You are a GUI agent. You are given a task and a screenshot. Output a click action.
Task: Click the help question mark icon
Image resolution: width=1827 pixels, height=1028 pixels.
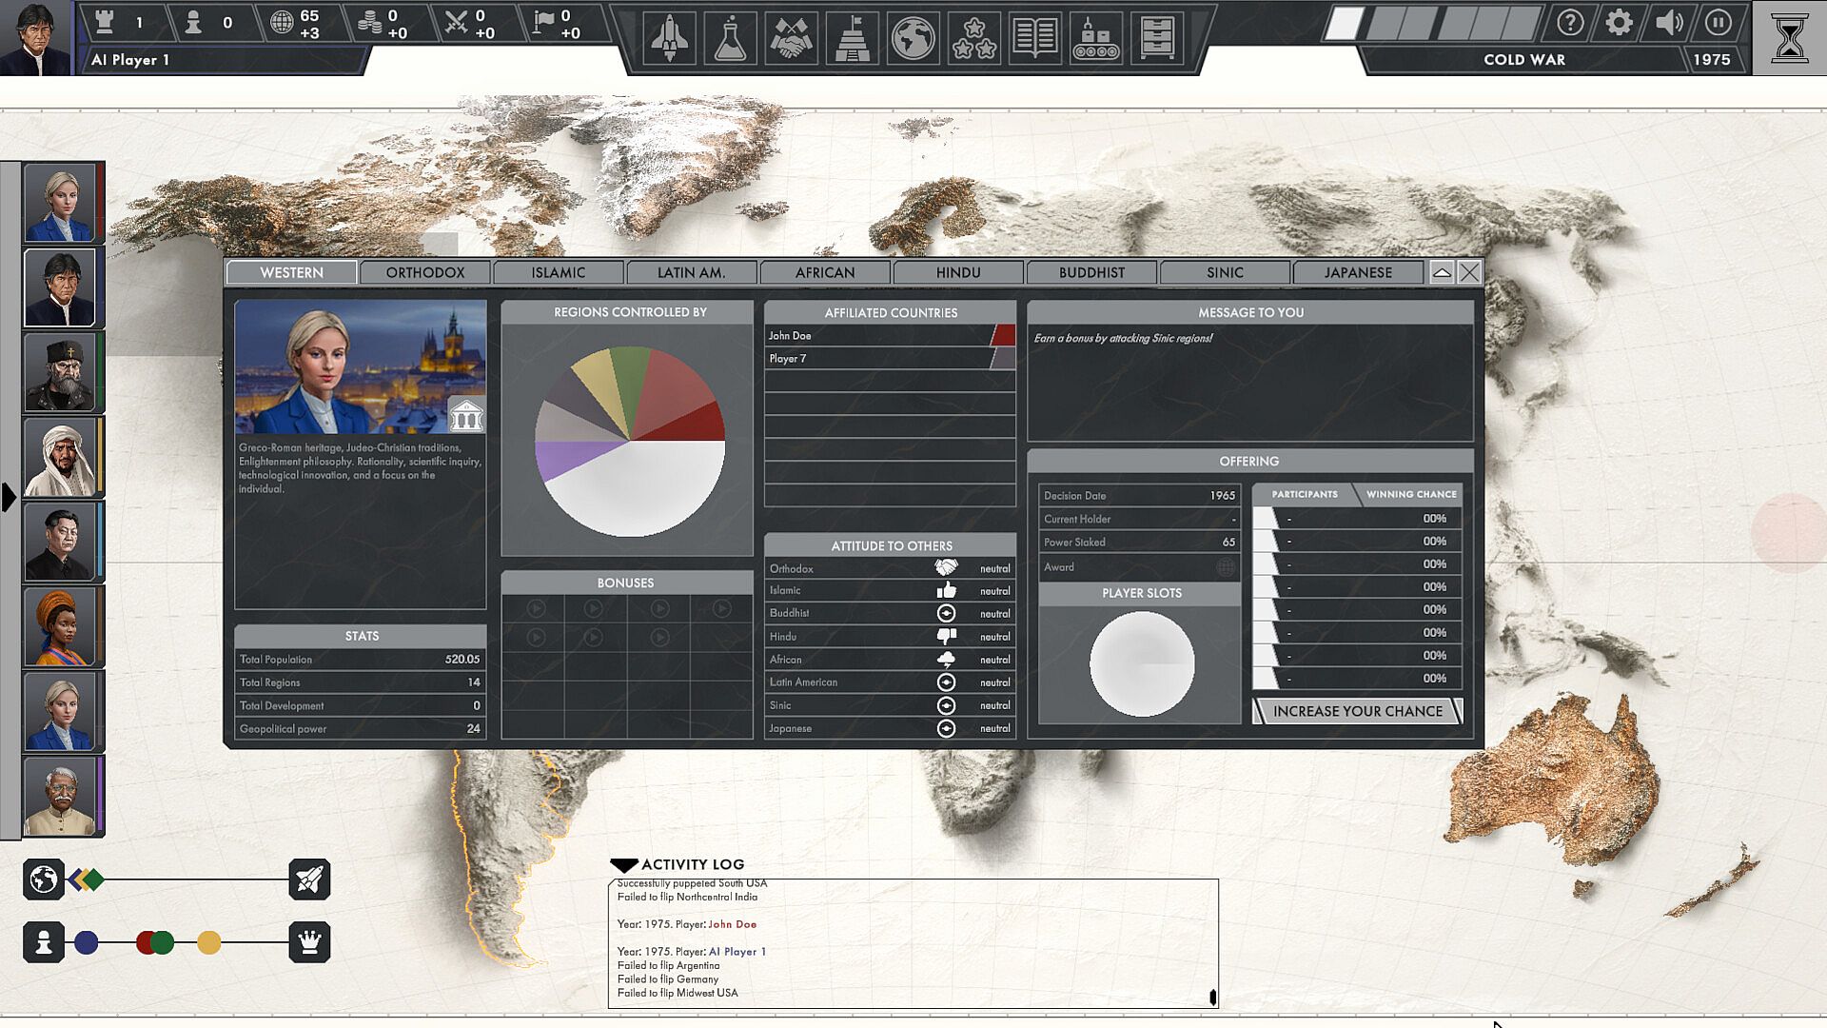tap(1570, 23)
